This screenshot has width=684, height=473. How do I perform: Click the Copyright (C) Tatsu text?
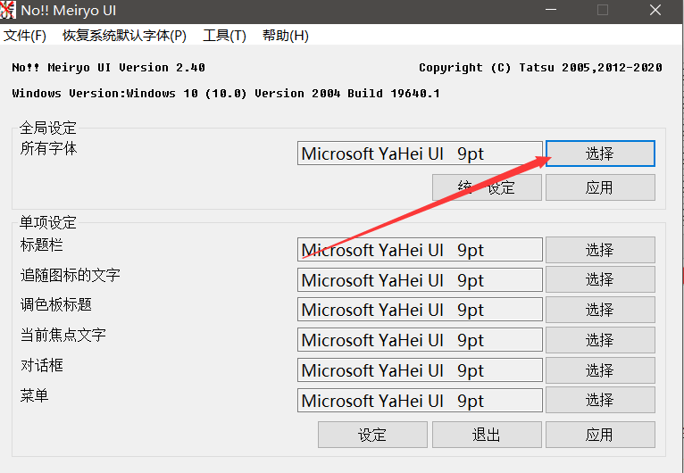(x=540, y=68)
